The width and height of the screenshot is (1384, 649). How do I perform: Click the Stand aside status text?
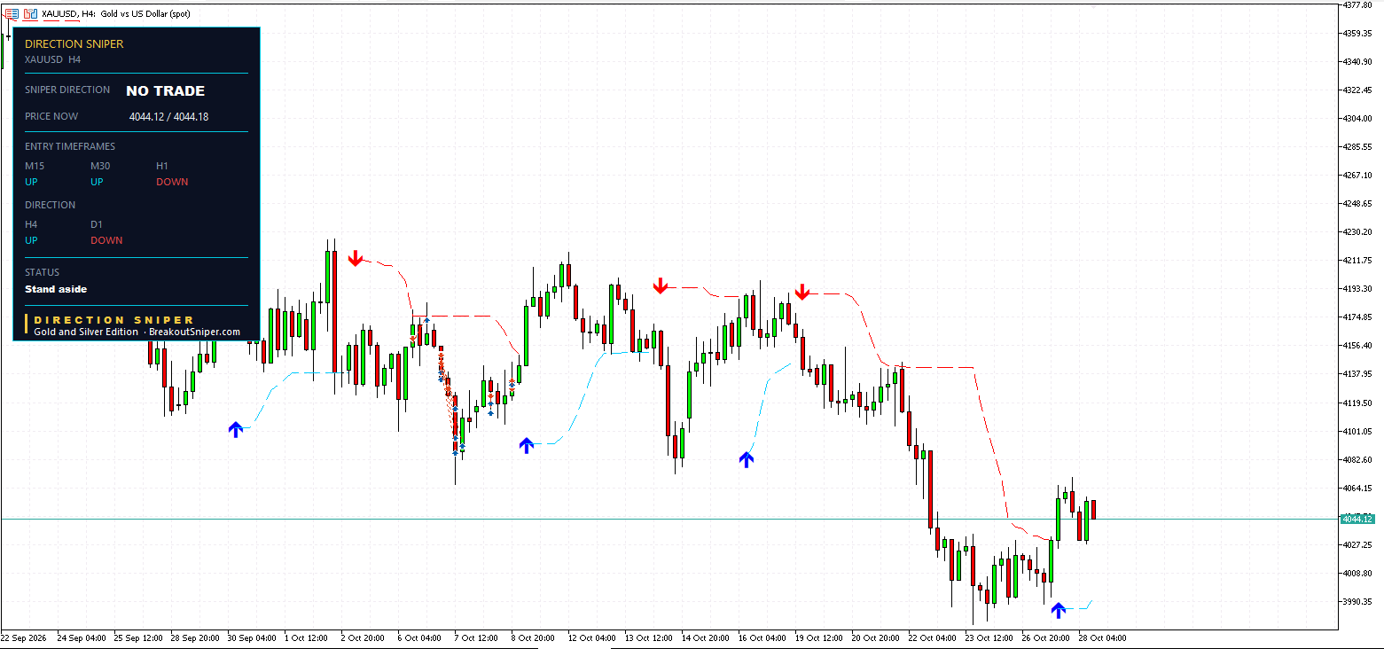point(56,289)
